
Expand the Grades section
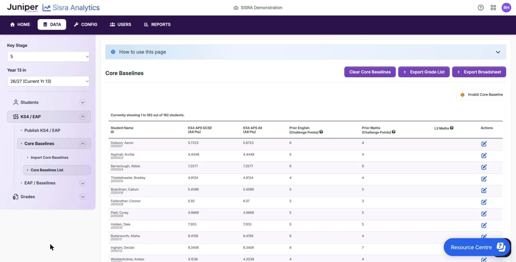coord(83,197)
